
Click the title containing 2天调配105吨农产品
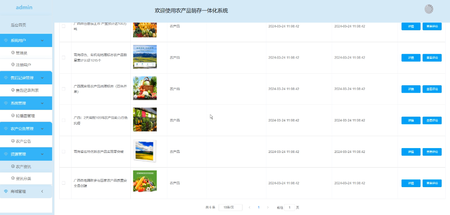point(101,120)
